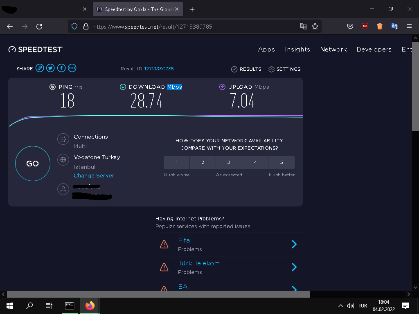Screen dimensions: 419x314
Task: Rate network availability as 3
Action: point(229,162)
